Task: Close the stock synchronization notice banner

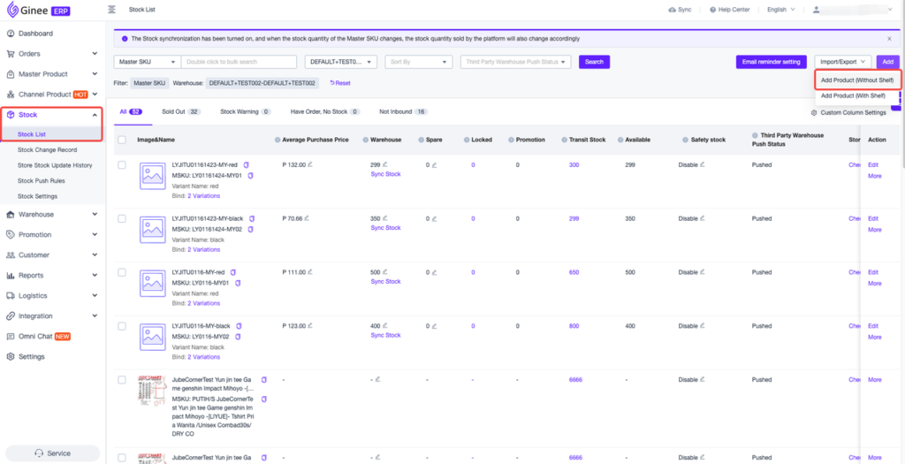Action: 889,39
